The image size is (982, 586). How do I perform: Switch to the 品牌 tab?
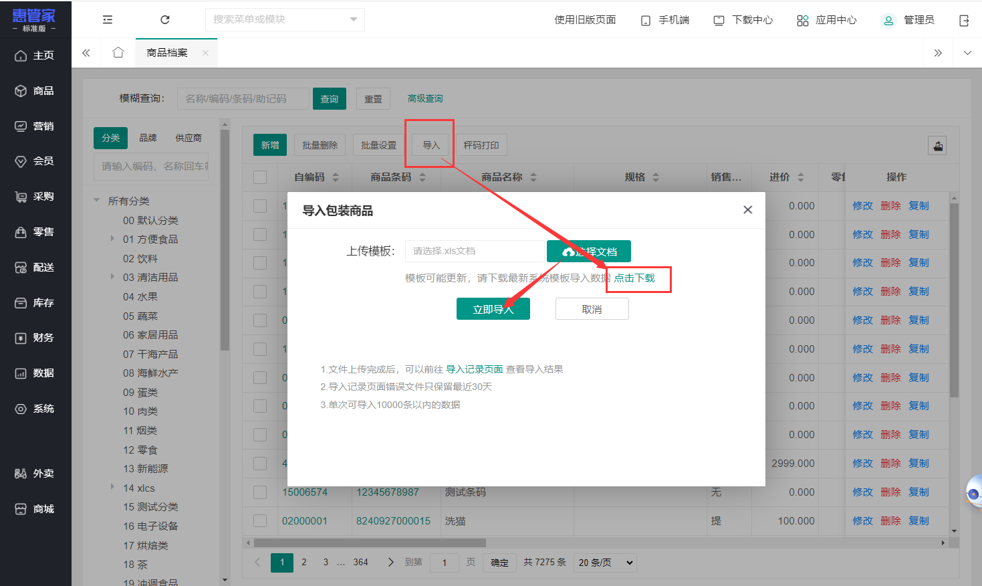coord(148,138)
